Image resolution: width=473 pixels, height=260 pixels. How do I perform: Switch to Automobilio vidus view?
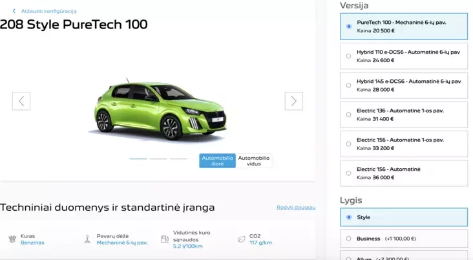pyautogui.click(x=254, y=160)
